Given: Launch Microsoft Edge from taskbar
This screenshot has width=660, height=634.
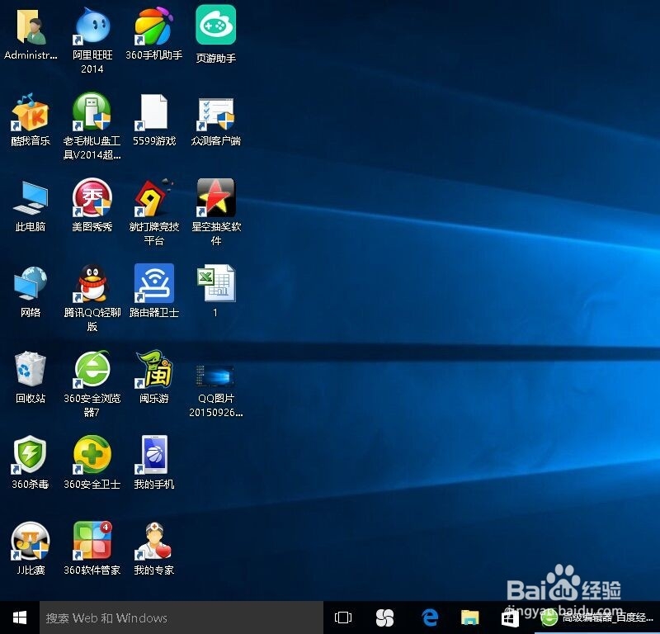Looking at the screenshot, I should coord(430,618).
